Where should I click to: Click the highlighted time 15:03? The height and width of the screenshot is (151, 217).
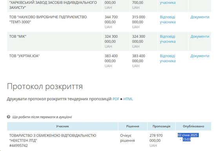click(186, 139)
